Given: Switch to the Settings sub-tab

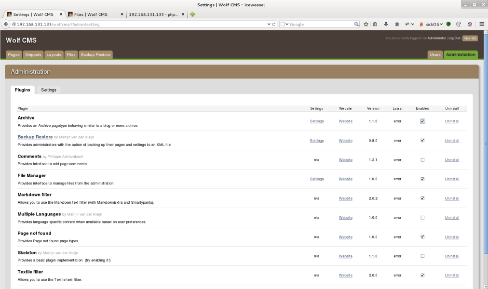Looking at the screenshot, I should tap(49, 90).
